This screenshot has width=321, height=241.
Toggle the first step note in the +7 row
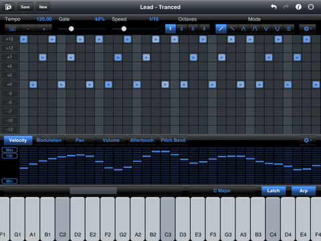43,58
